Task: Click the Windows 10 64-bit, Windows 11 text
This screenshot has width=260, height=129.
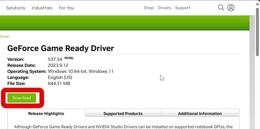Action: pos(80,71)
